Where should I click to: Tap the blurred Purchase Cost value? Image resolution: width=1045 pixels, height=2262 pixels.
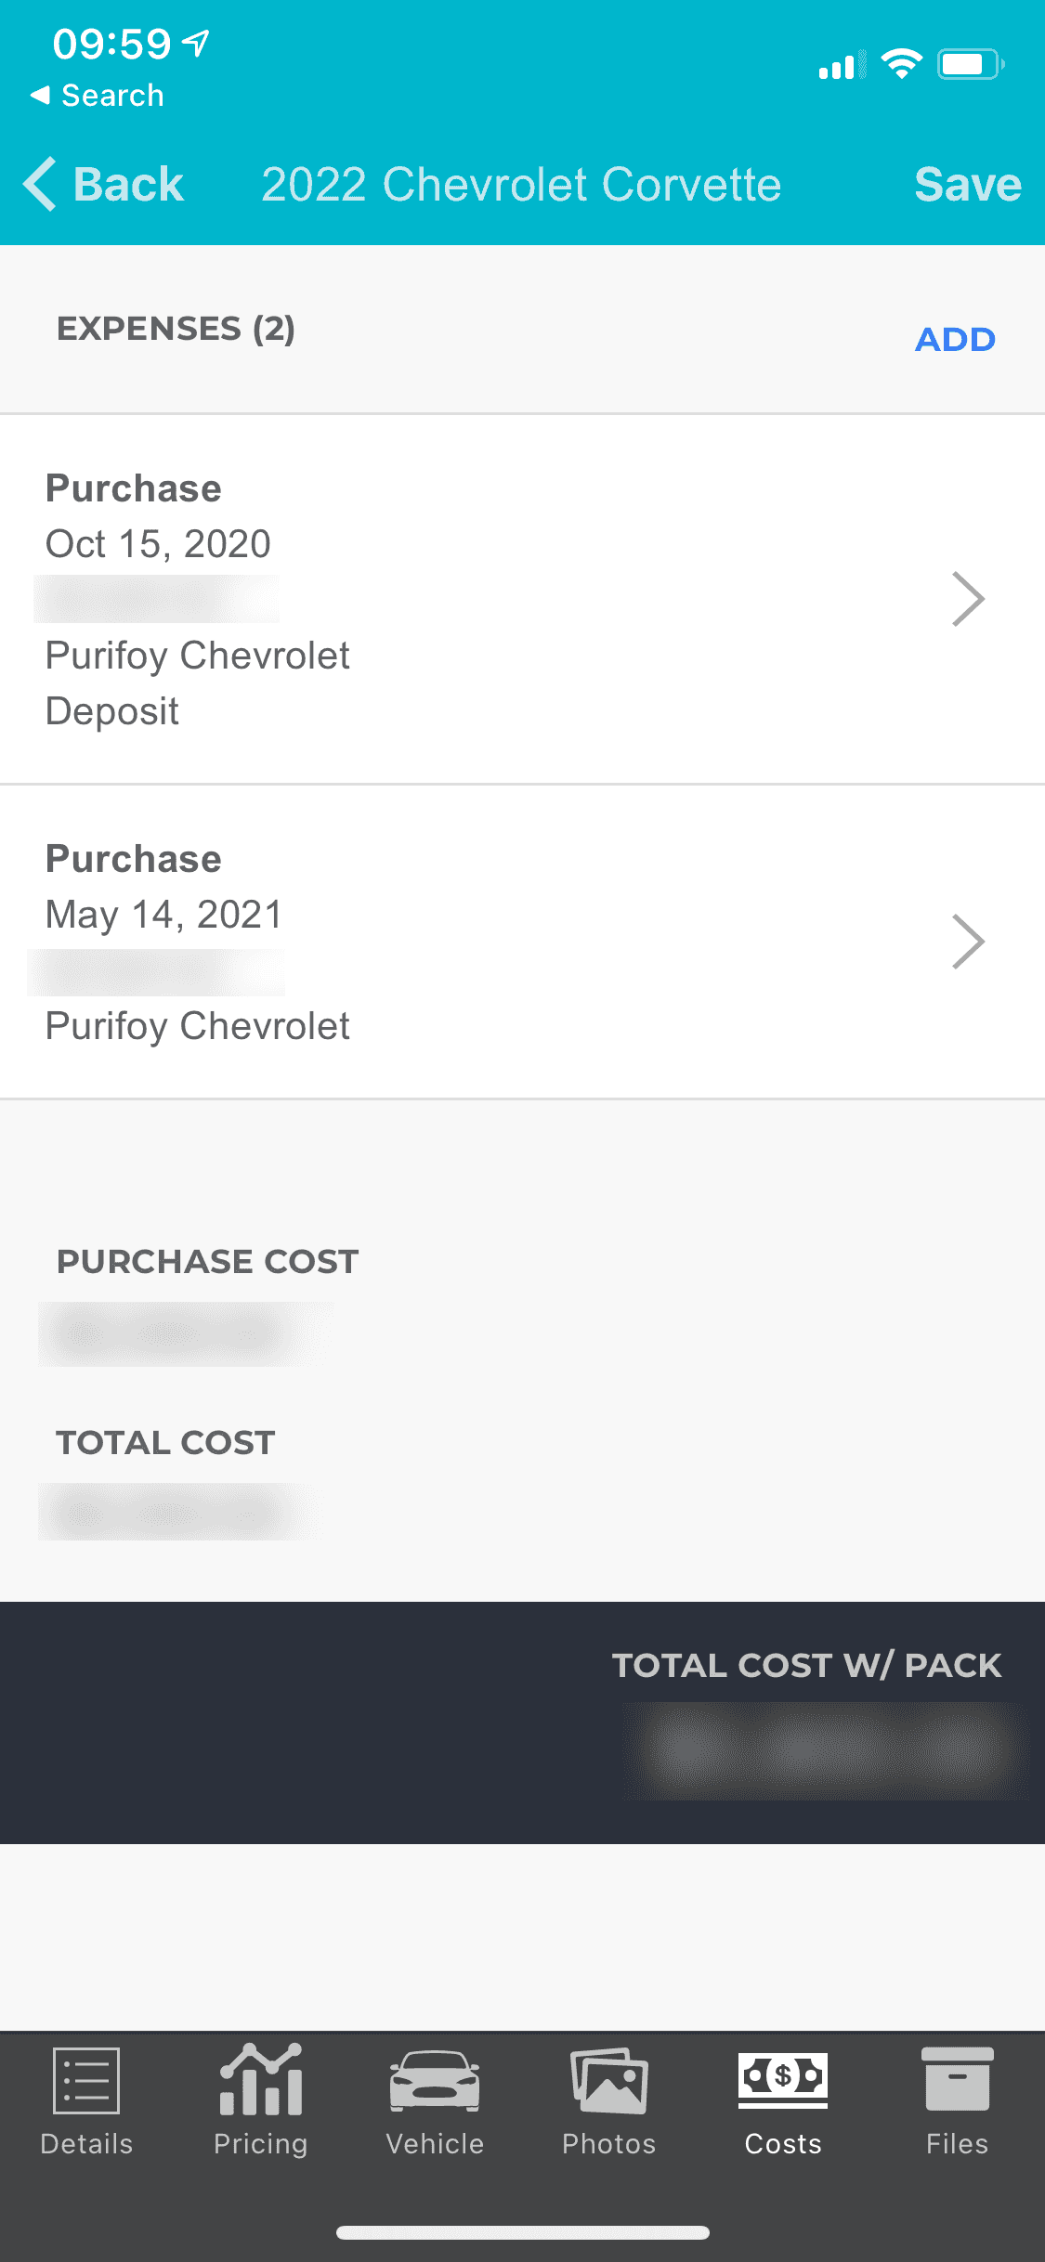(x=184, y=1333)
